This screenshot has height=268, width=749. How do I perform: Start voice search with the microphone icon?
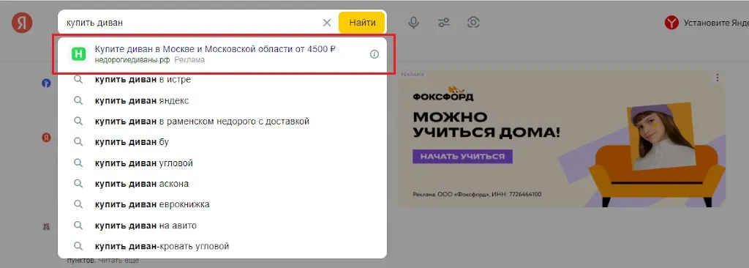414,23
